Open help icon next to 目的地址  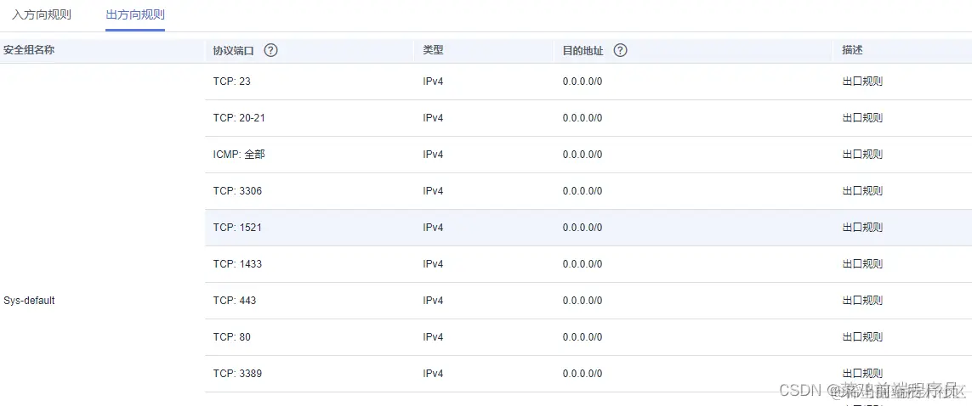coord(620,51)
